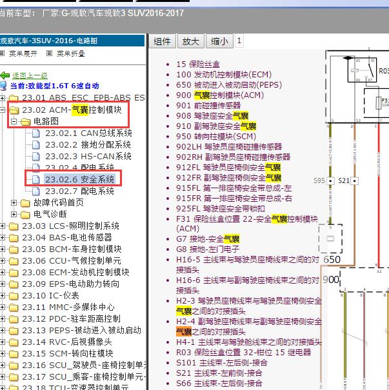Expand the 电气诊断 folder node
This screenshot has width=389, height=390.
tap(14, 215)
